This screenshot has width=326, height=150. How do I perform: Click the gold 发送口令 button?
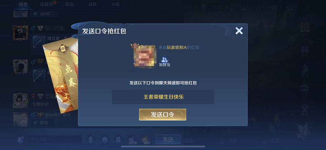coord(162,115)
